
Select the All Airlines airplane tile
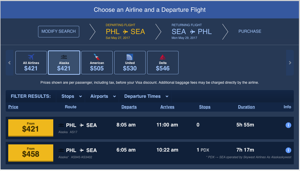[x=31, y=63]
